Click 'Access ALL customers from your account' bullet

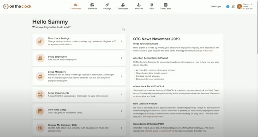tap(155, 70)
